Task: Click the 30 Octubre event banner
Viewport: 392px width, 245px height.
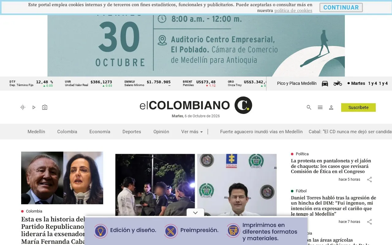Action: click(x=196, y=46)
